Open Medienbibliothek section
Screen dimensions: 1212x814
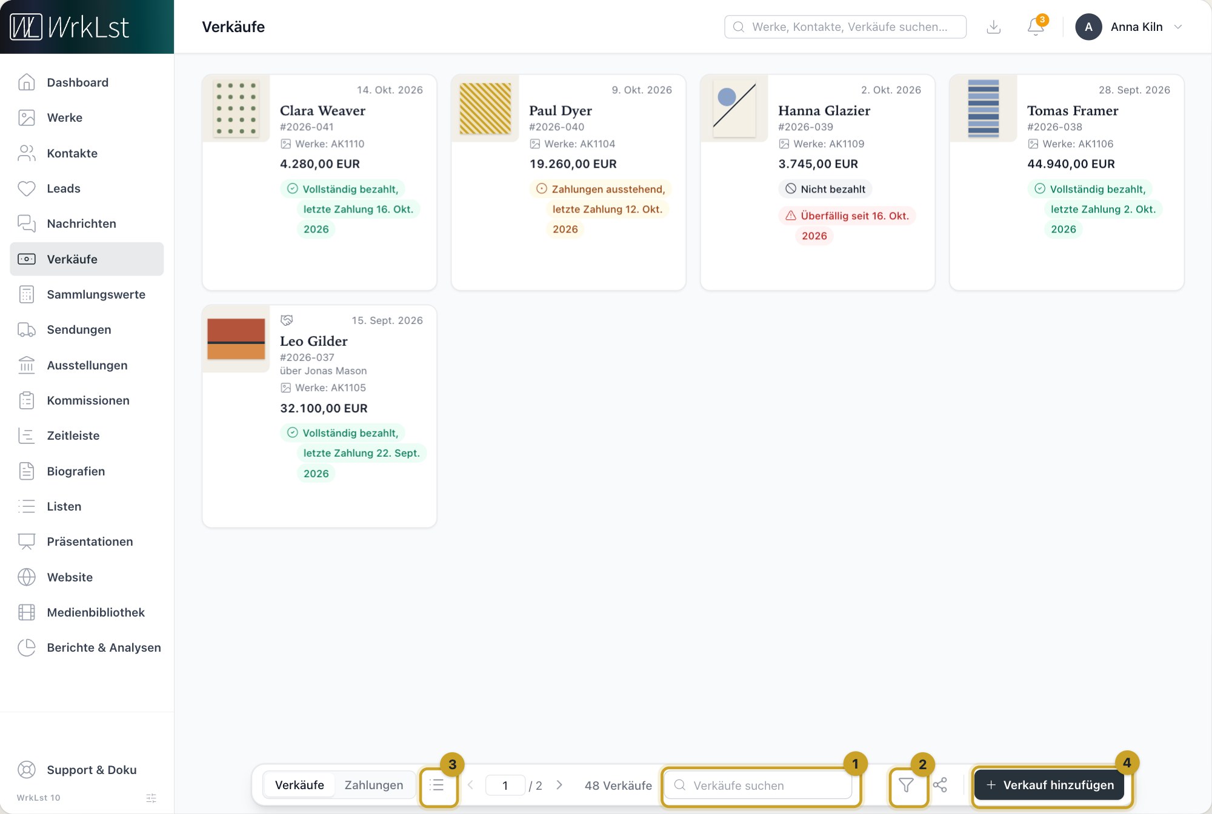tap(87, 612)
